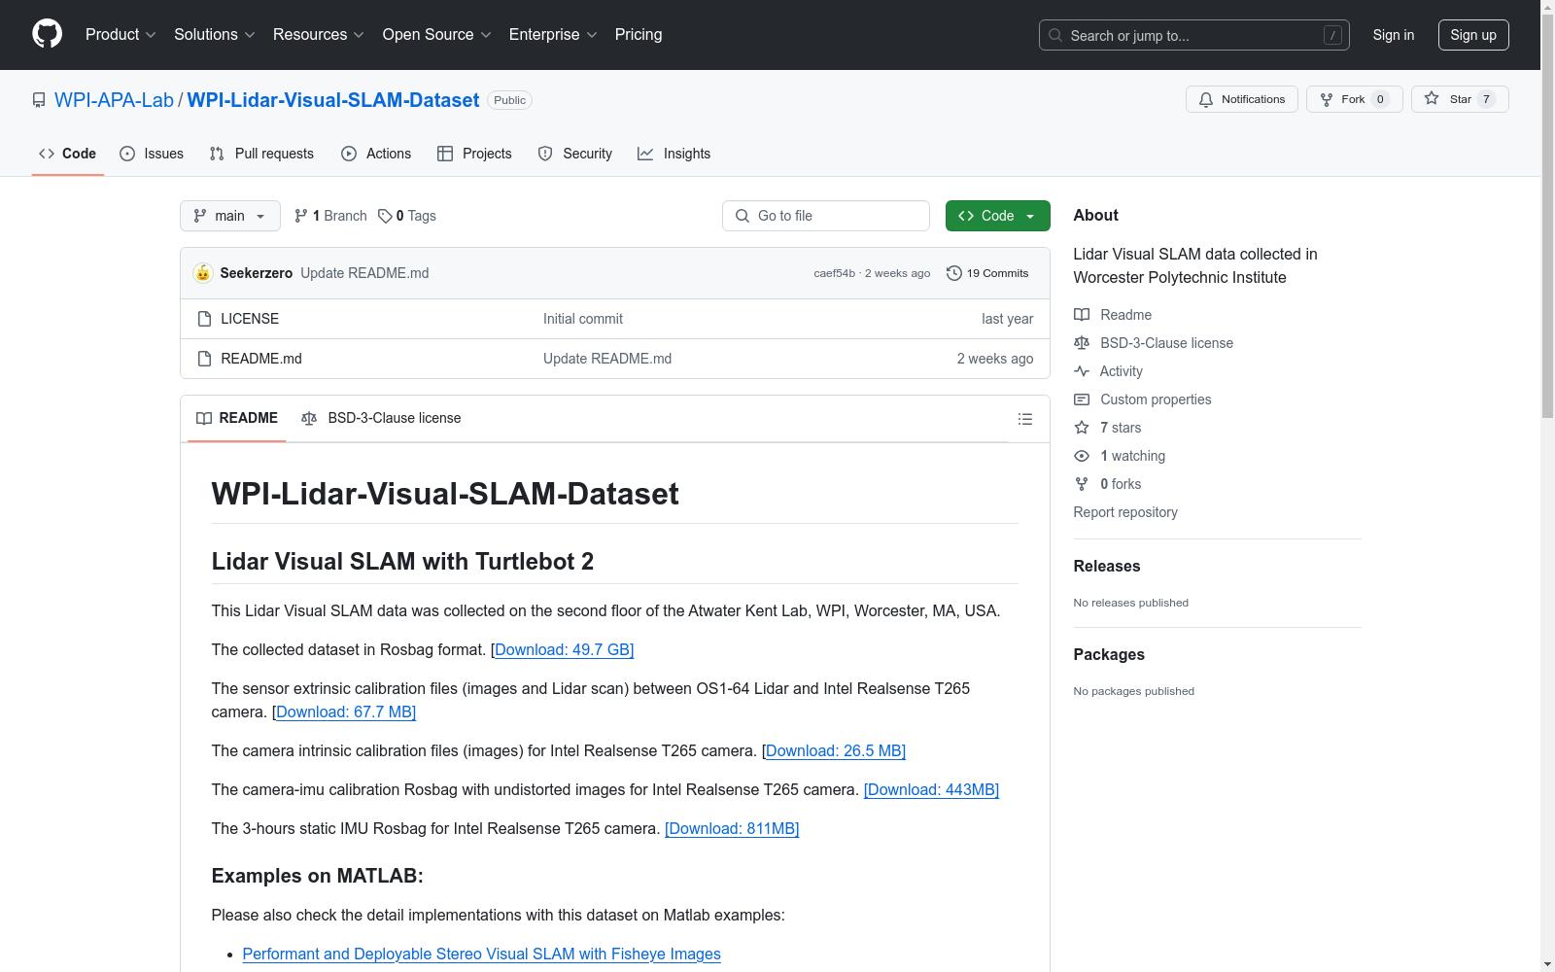Open commit history via the 19 Commits clock icon
The width and height of the screenshot is (1555, 972).
953,273
